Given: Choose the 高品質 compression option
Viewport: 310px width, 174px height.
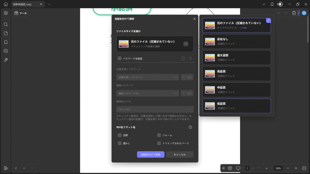Looking at the screenshot, I should pyautogui.click(x=236, y=73).
